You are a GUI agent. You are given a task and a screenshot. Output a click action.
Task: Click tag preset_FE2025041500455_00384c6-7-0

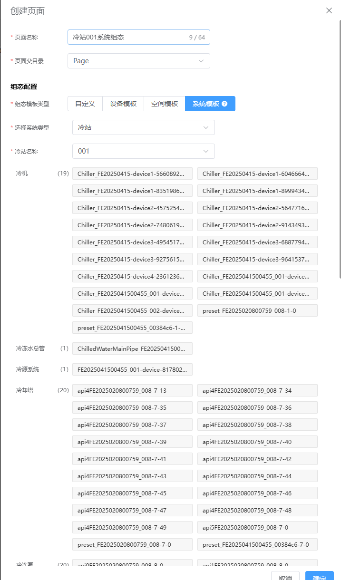pos(257,544)
